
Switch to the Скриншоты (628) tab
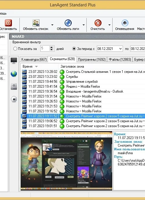coord(62,59)
